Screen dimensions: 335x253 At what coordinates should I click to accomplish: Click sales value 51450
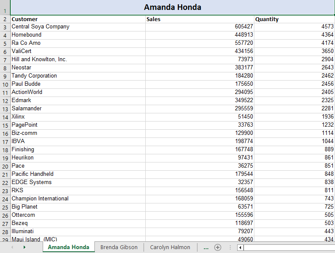pyautogui.click(x=200, y=117)
